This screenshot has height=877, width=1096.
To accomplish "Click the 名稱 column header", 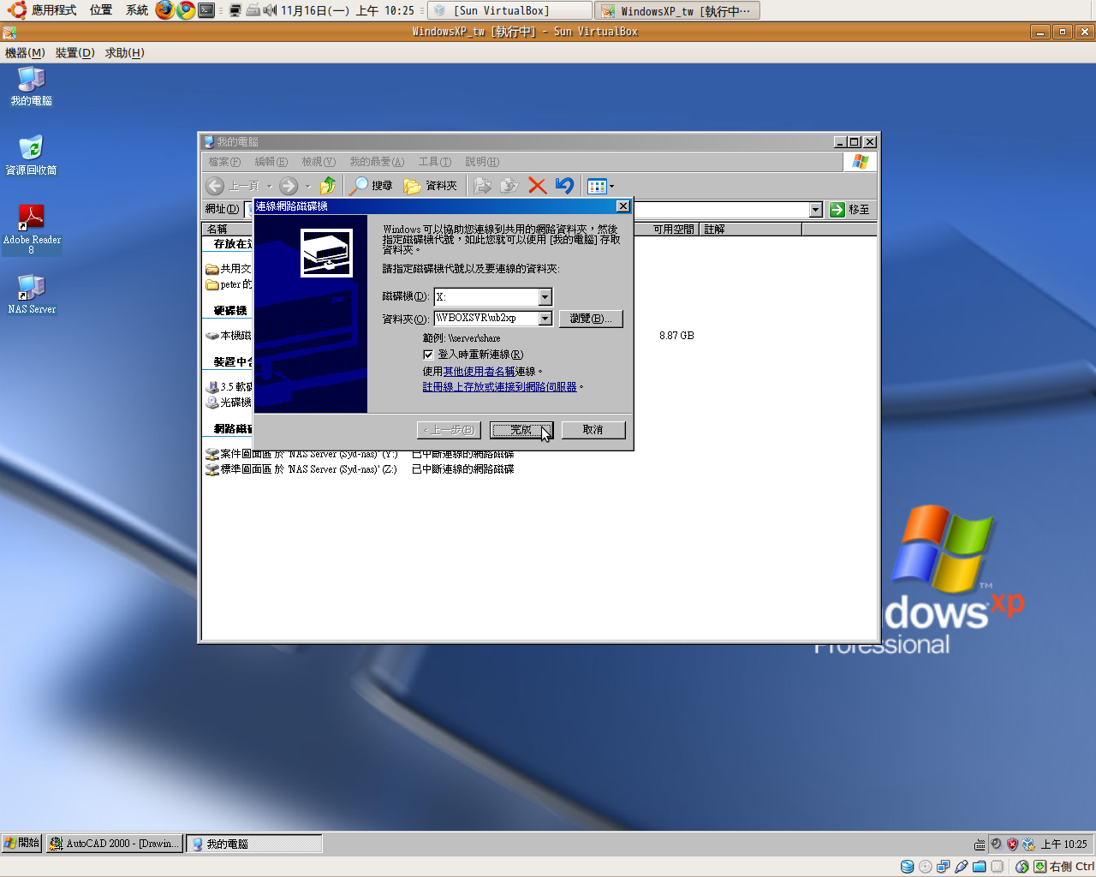I will click(228, 230).
